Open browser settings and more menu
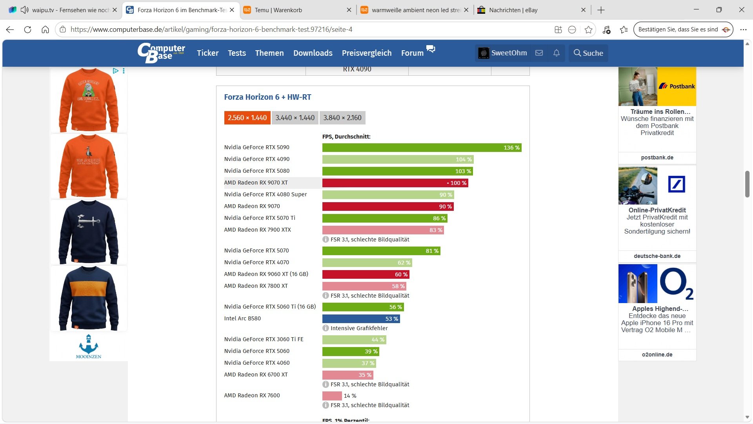 pyautogui.click(x=743, y=29)
